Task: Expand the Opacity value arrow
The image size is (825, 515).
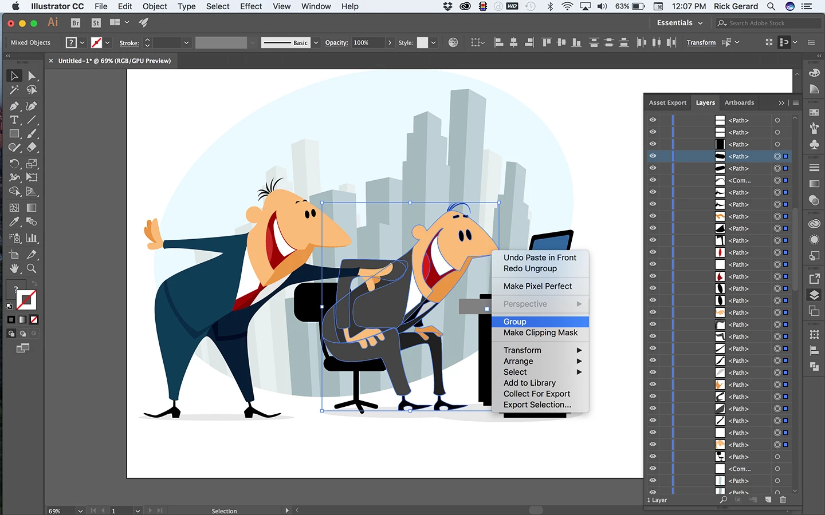Action: tap(390, 42)
